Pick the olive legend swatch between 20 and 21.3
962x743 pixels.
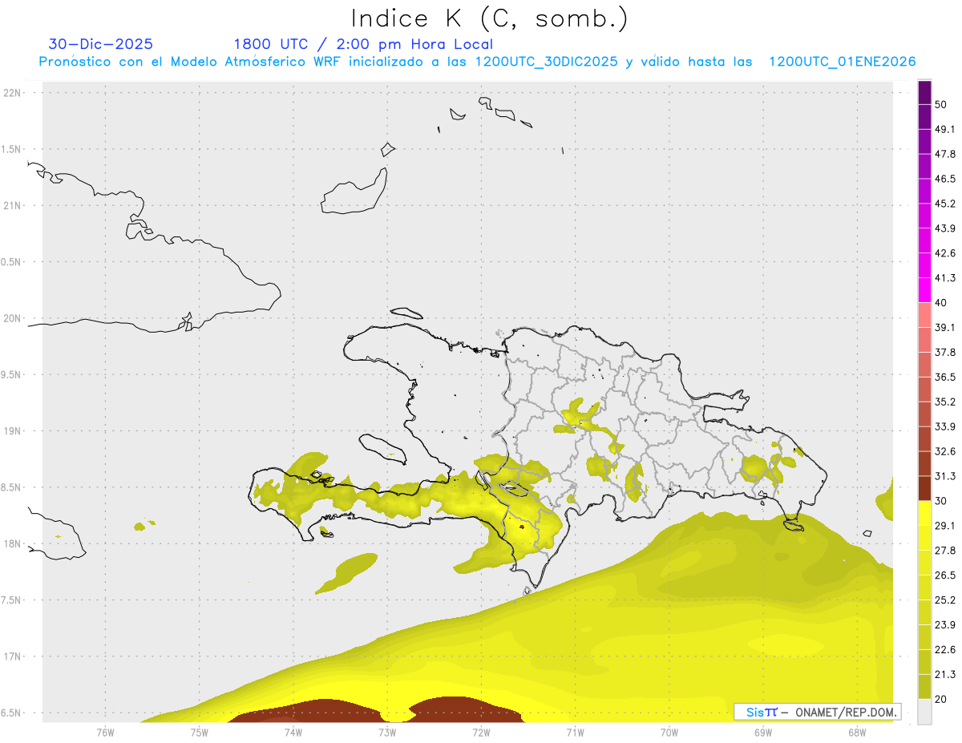coord(924,686)
